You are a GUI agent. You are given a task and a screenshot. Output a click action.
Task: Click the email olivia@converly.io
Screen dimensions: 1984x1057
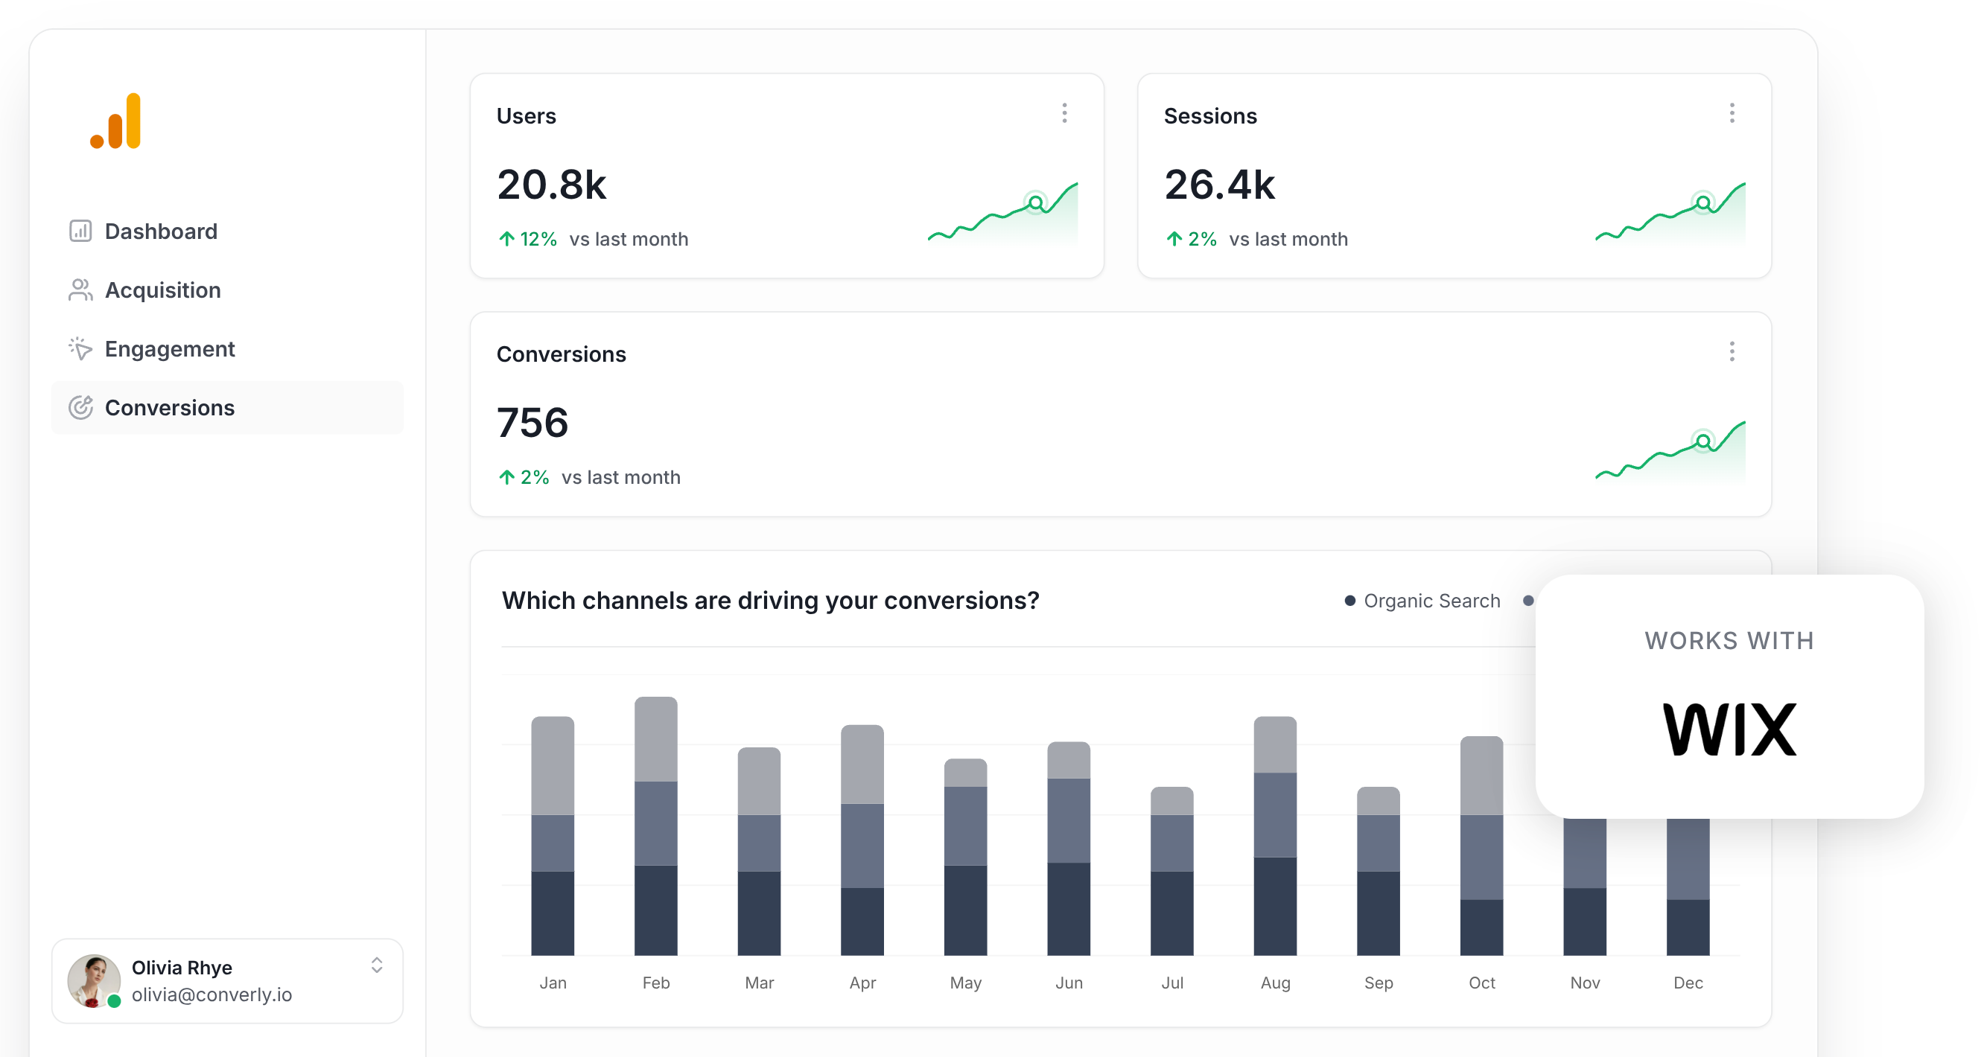[x=211, y=994]
